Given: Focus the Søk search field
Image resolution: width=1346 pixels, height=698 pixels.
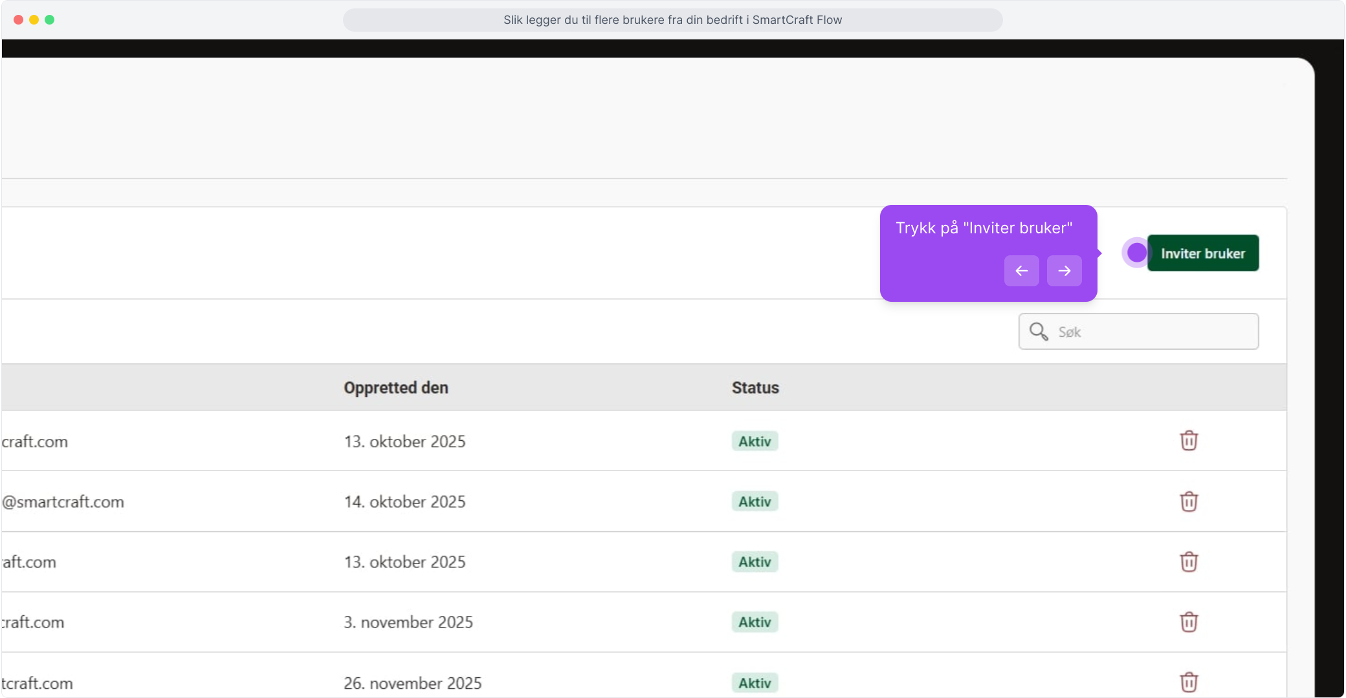Looking at the screenshot, I should [1138, 332].
